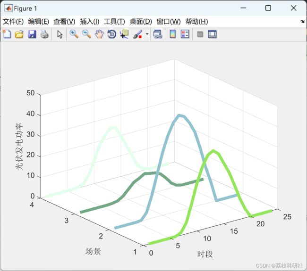The height and width of the screenshot is (271, 307).
Task: Select the Edit Plot arrow tool
Action: pyautogui.click(x=60, y=34)
